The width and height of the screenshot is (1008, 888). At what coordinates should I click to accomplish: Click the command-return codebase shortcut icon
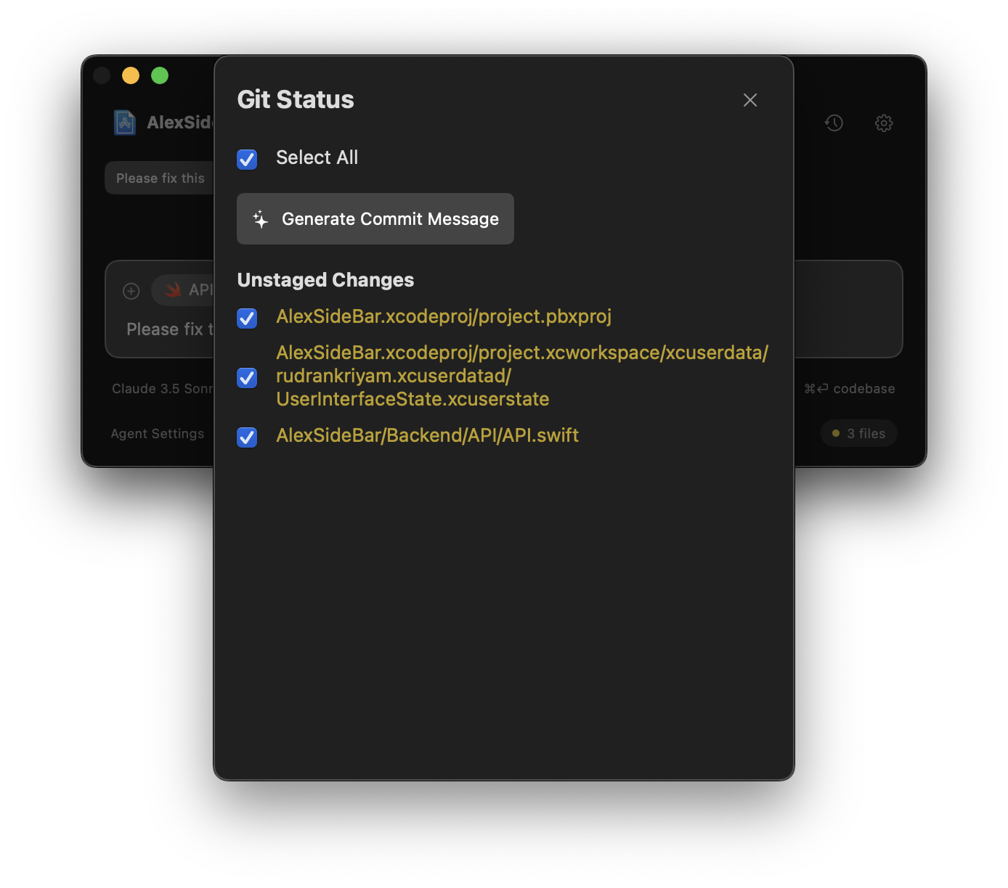(x=815, y=388)
